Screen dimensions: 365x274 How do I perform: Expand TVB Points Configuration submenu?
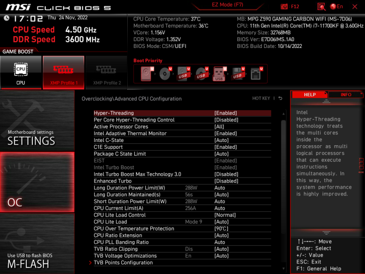click(x=123, y=263)
